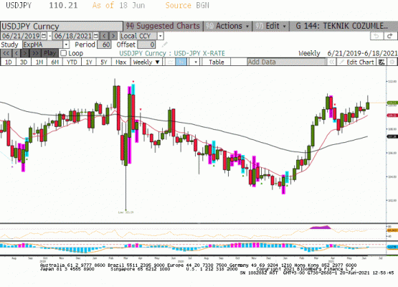Jump to last frame with double-right arrows

35,53
